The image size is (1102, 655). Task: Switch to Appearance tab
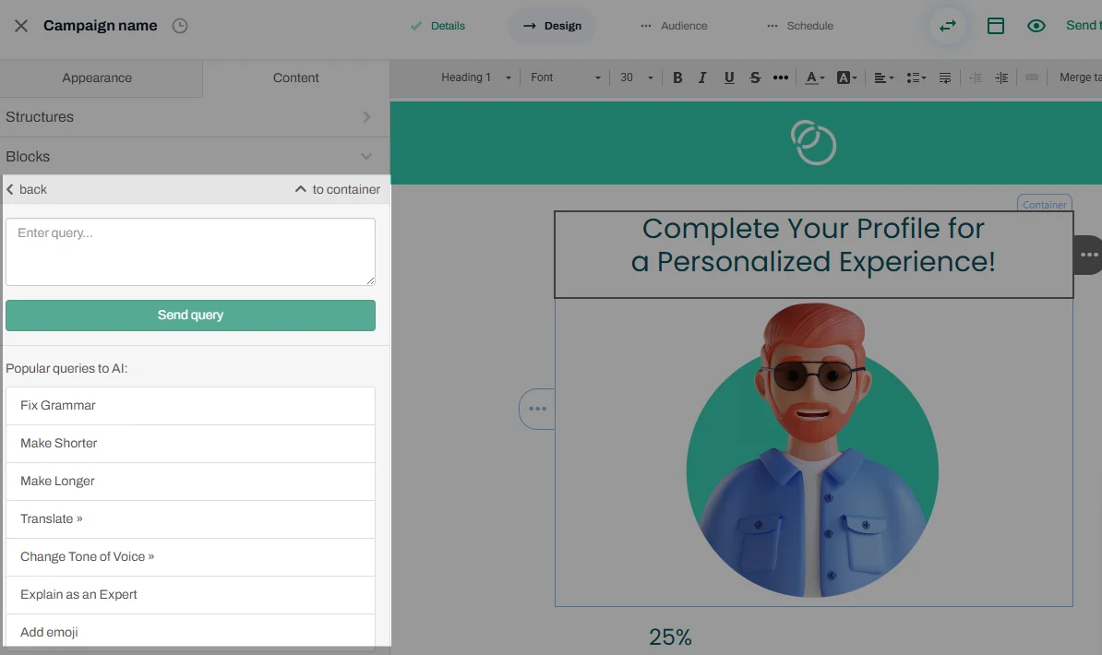(97, 78)
